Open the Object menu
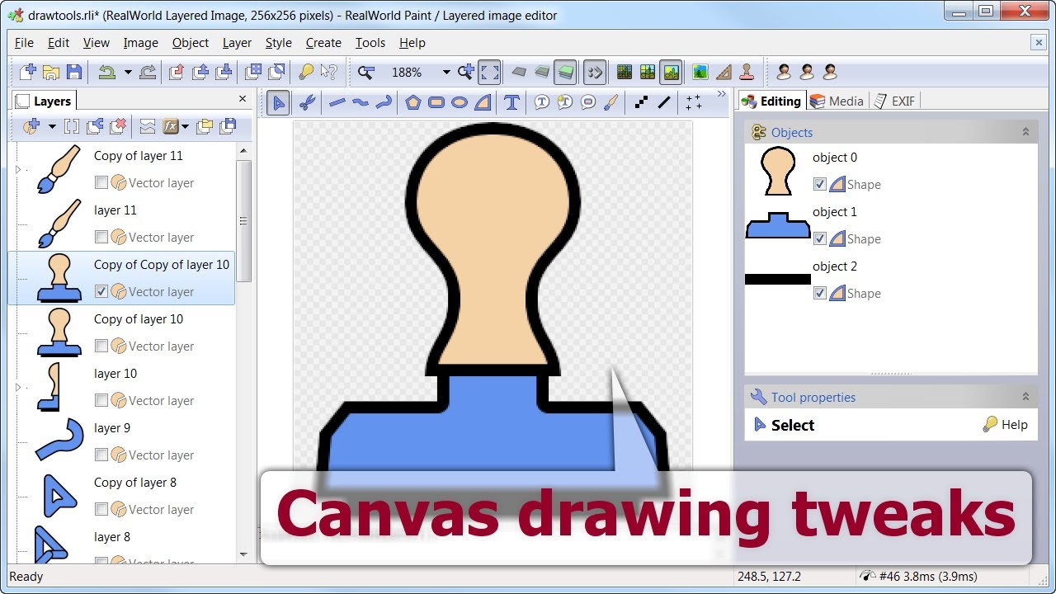Viewport: 1056px width, 594px height. (191, 43)
